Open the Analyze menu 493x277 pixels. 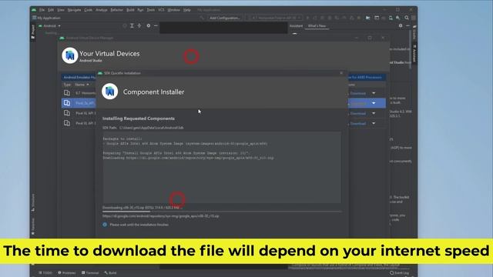click(x=102, y=10)
